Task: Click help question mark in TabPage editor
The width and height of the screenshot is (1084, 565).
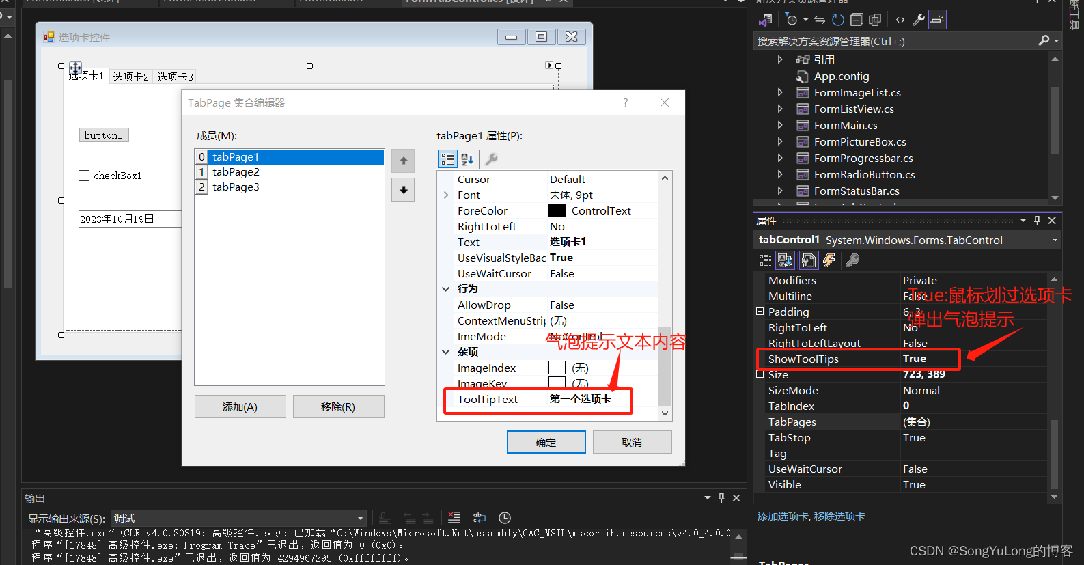Action: [625, 102]
